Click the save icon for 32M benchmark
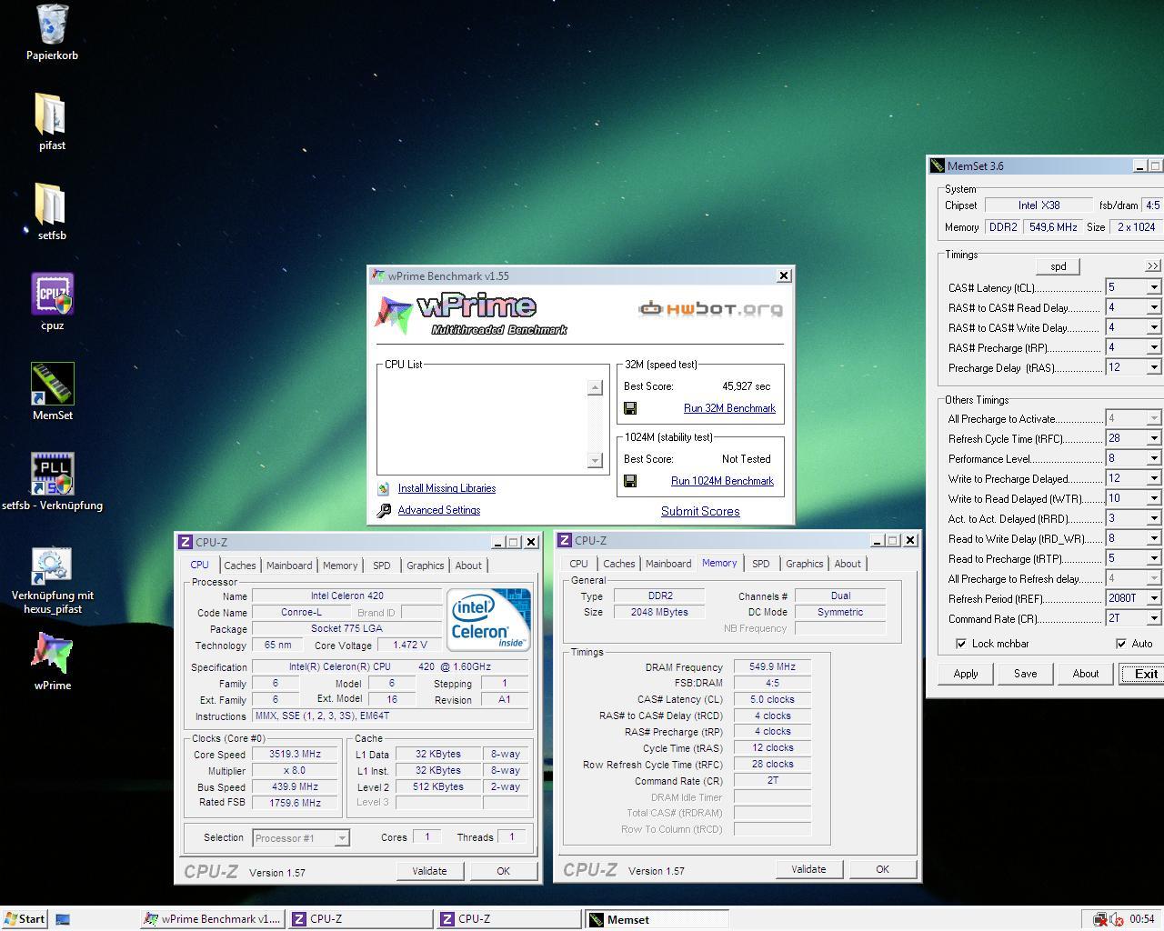The image size is (1164, 931). [630, 408]
